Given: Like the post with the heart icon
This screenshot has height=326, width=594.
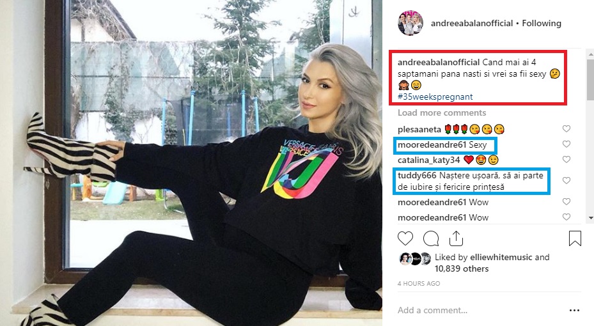Looking at the screenshot, I should (405, 238).
